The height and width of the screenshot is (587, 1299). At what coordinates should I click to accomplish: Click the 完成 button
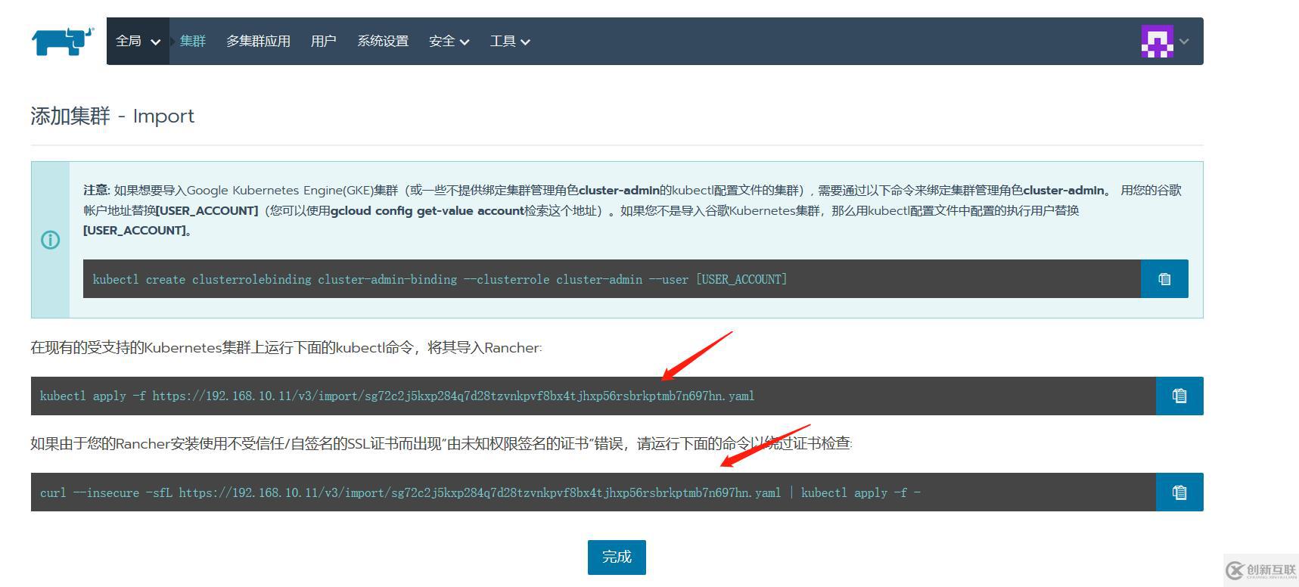click(617, 557)
